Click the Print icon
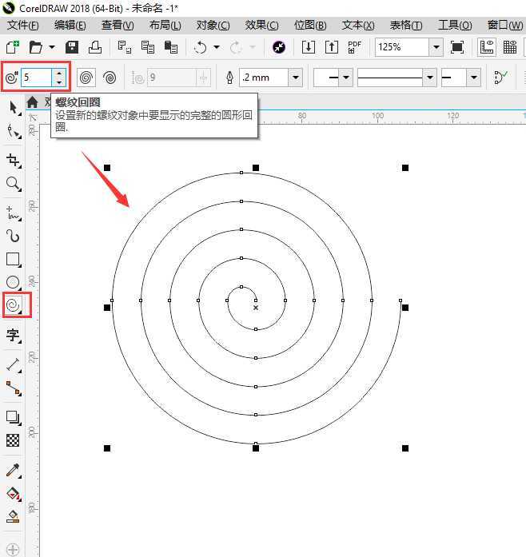Viewport: 526px width, 557px height. point(94,47)
